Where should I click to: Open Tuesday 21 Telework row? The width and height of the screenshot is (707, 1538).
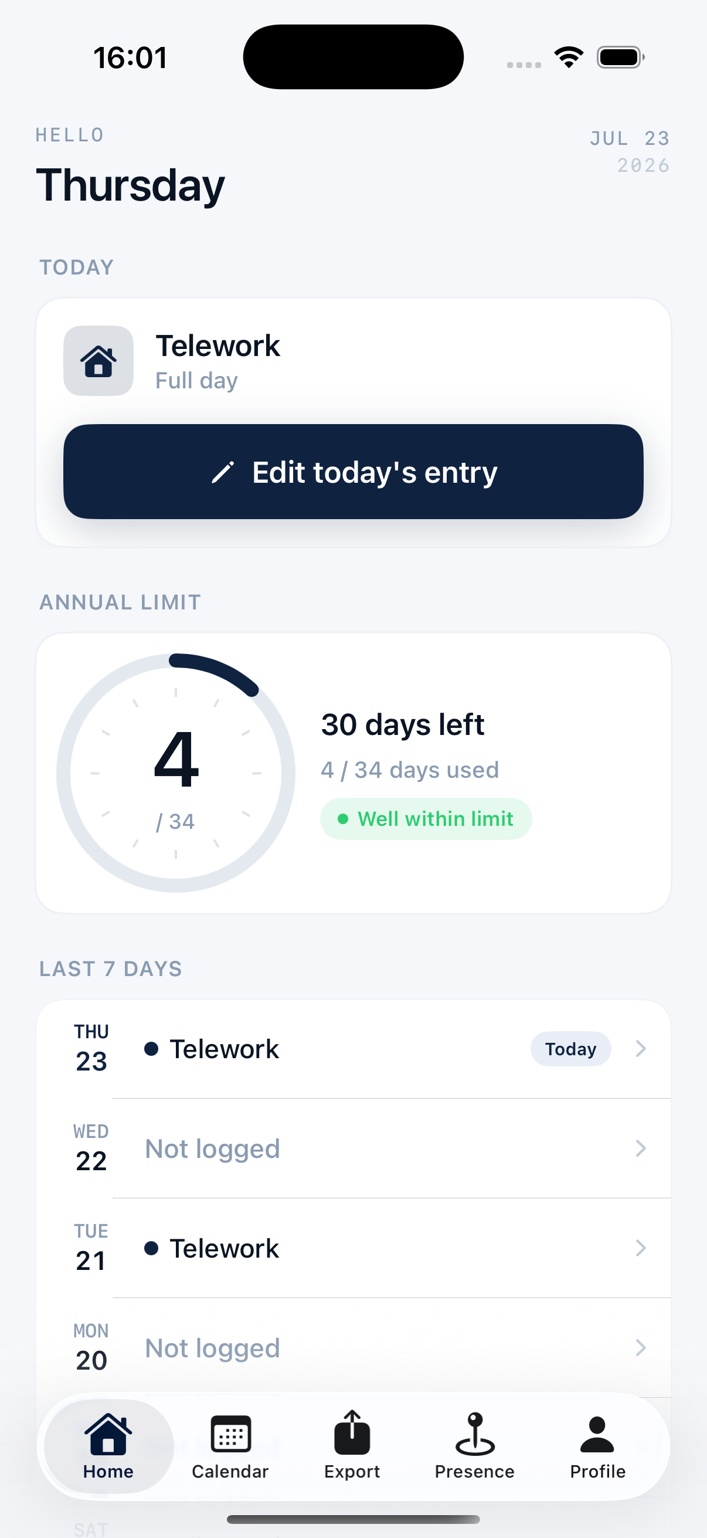pos(353,1248)
